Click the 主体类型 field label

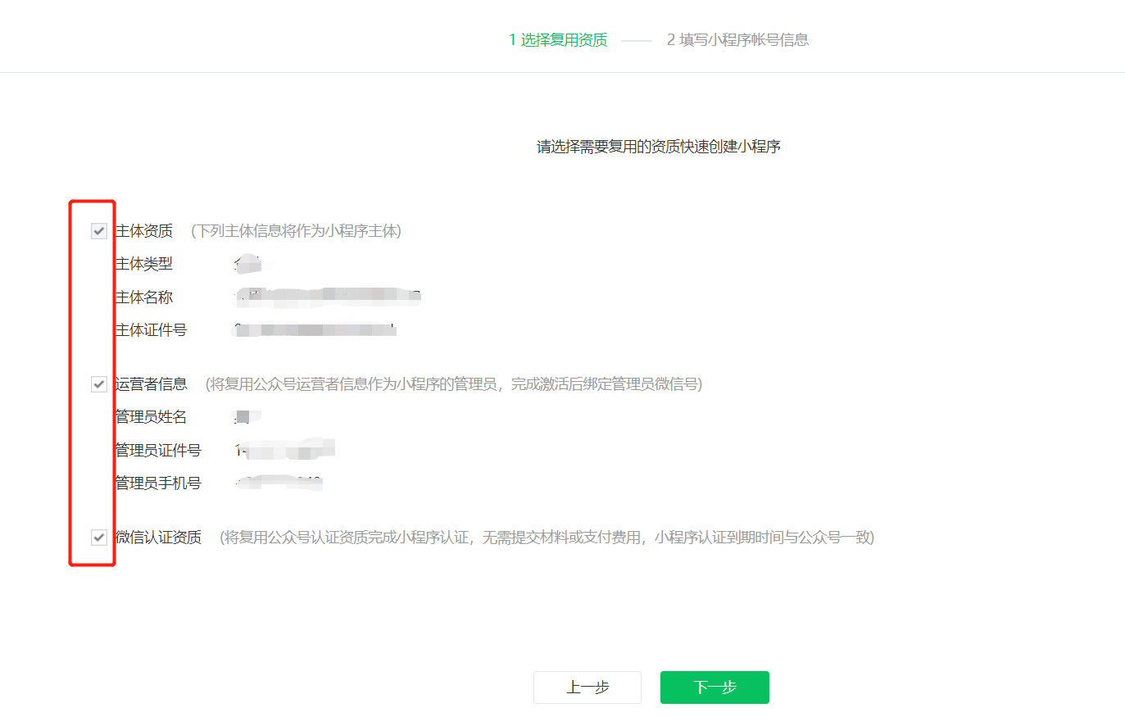tap(144, 264)
